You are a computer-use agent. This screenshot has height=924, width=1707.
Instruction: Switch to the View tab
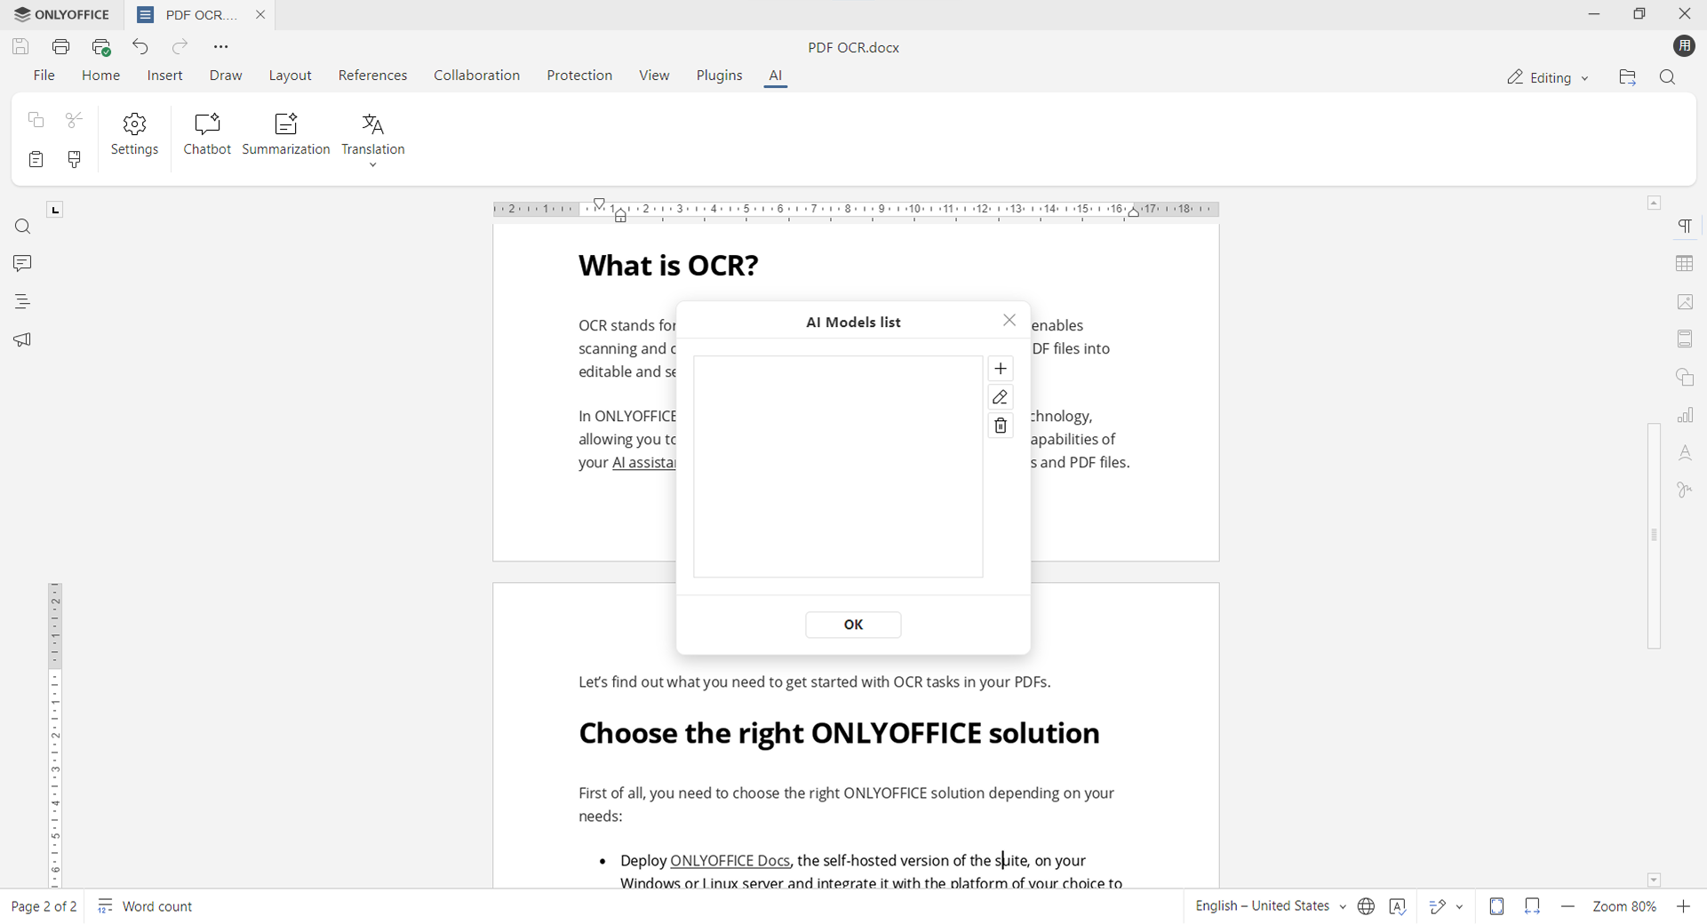tap(654, 76)
